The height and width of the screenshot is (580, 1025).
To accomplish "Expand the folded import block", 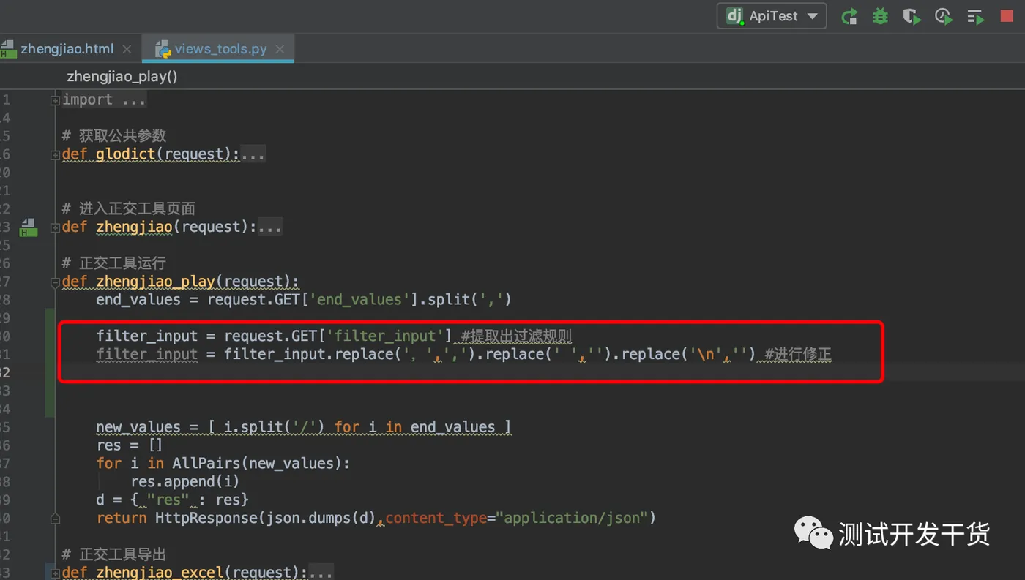I will (55, 100).
